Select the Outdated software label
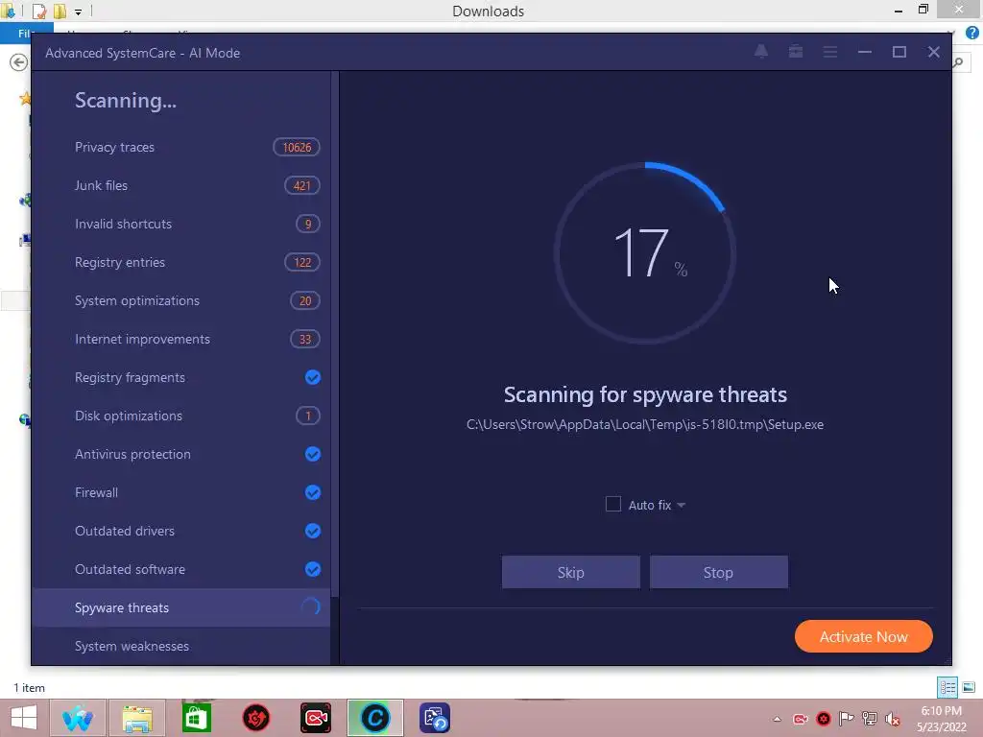The height and width of the screenshot is (737, 983). tap(130, 569)
